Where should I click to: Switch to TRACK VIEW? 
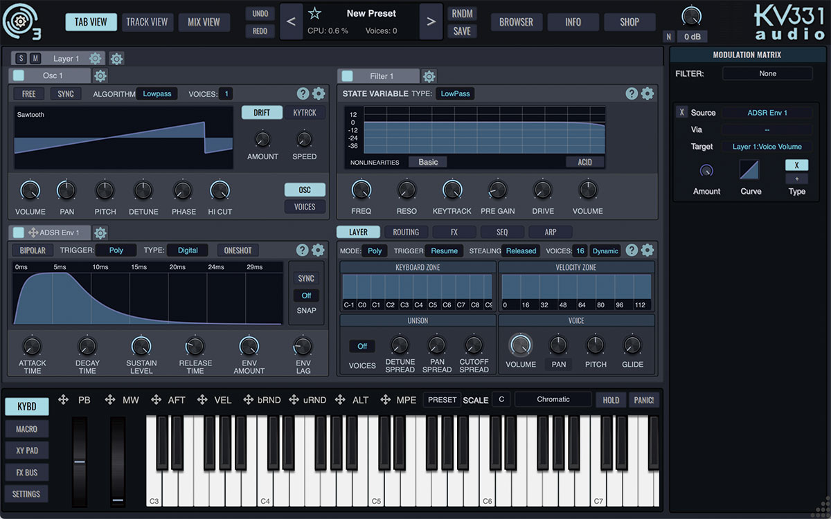coord(147,22)
